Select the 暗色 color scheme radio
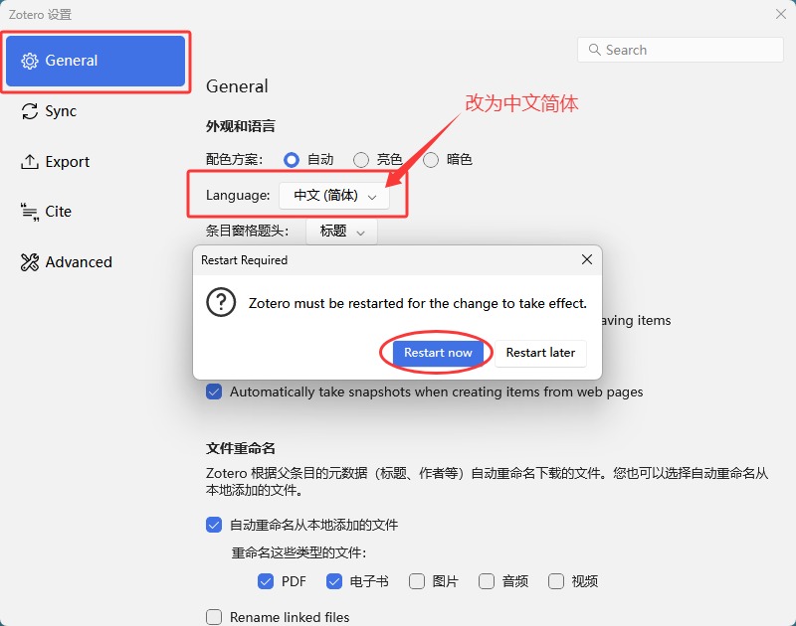This screenshot has height=626, width=796. tap(431, 160)
